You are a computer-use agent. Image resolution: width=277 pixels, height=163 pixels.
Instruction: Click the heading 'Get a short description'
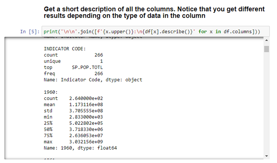point(154,12)
